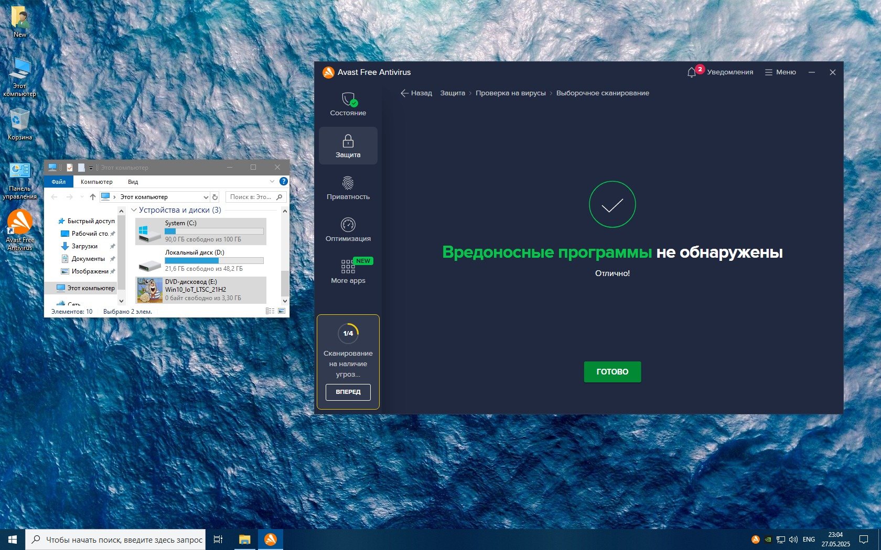Click the Properties icon in Explorer title bar
Screen dimensions: 881x550
(x=69, y=168)
